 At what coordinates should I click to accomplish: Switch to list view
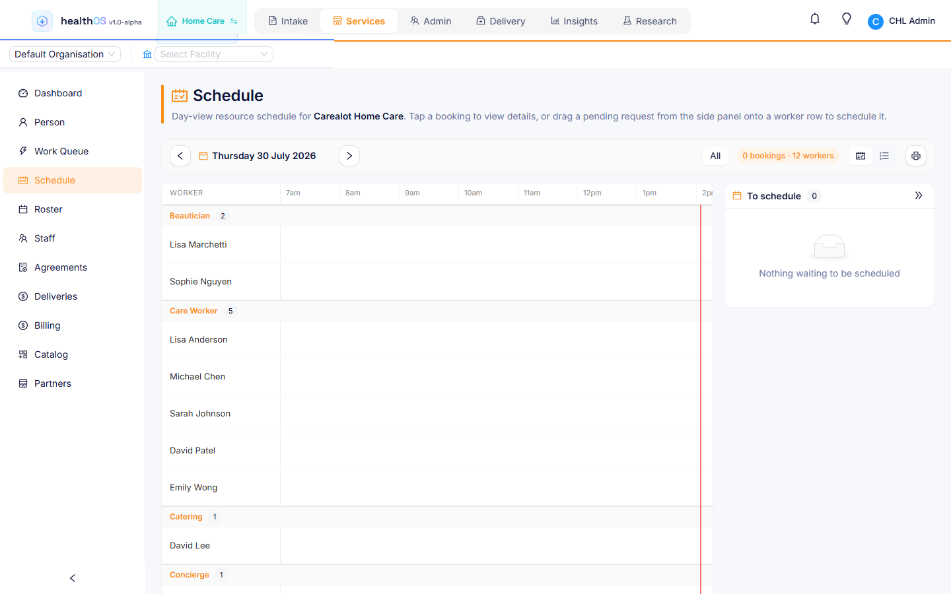coord(884,156)
